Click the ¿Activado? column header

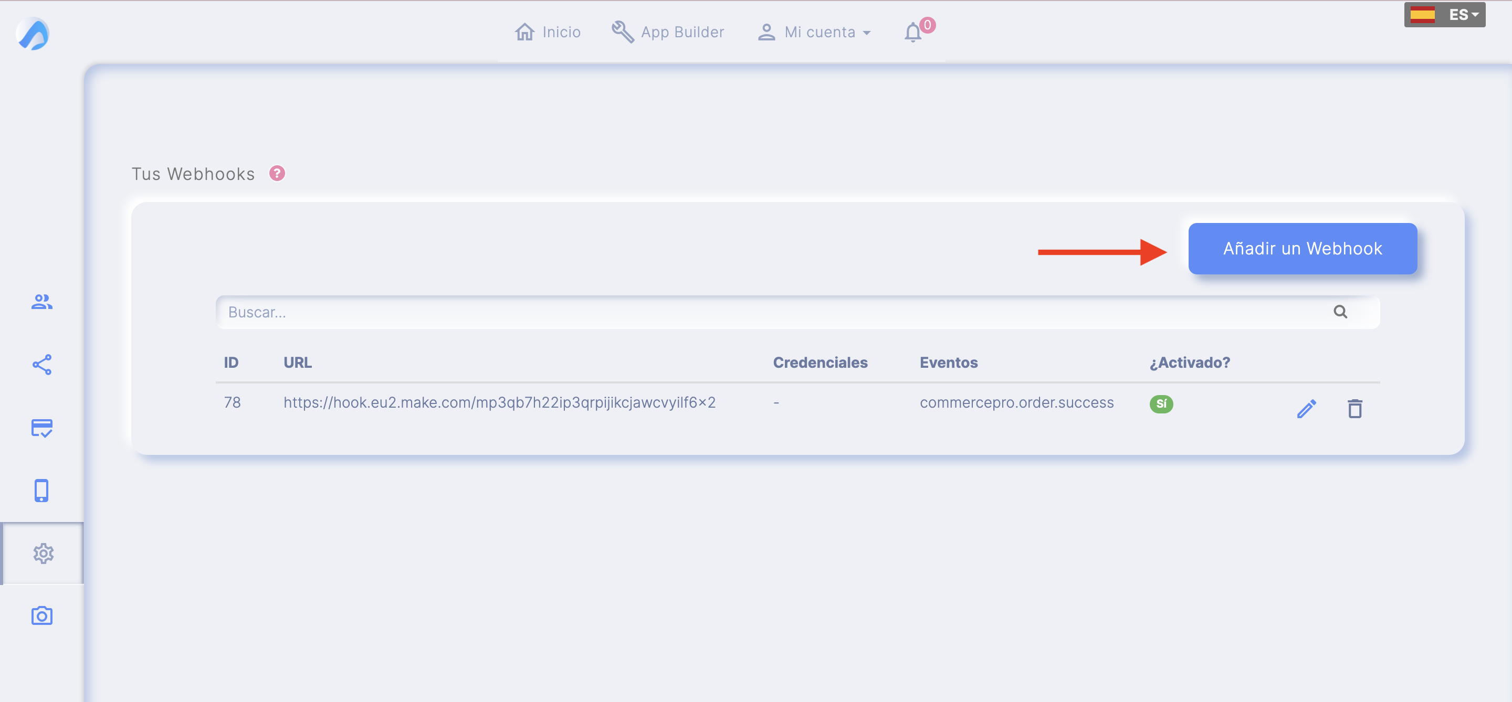point(1189,363)
